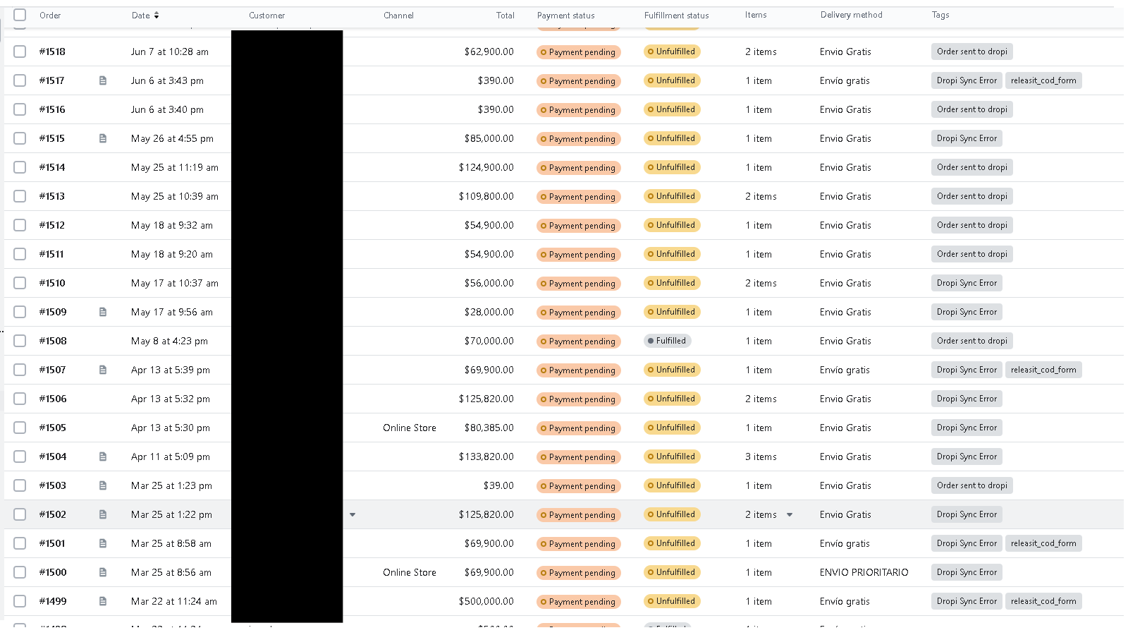Open the note icon on order #1517
The height and width of the screenshot is (635, 1128).
click(103, 80)
